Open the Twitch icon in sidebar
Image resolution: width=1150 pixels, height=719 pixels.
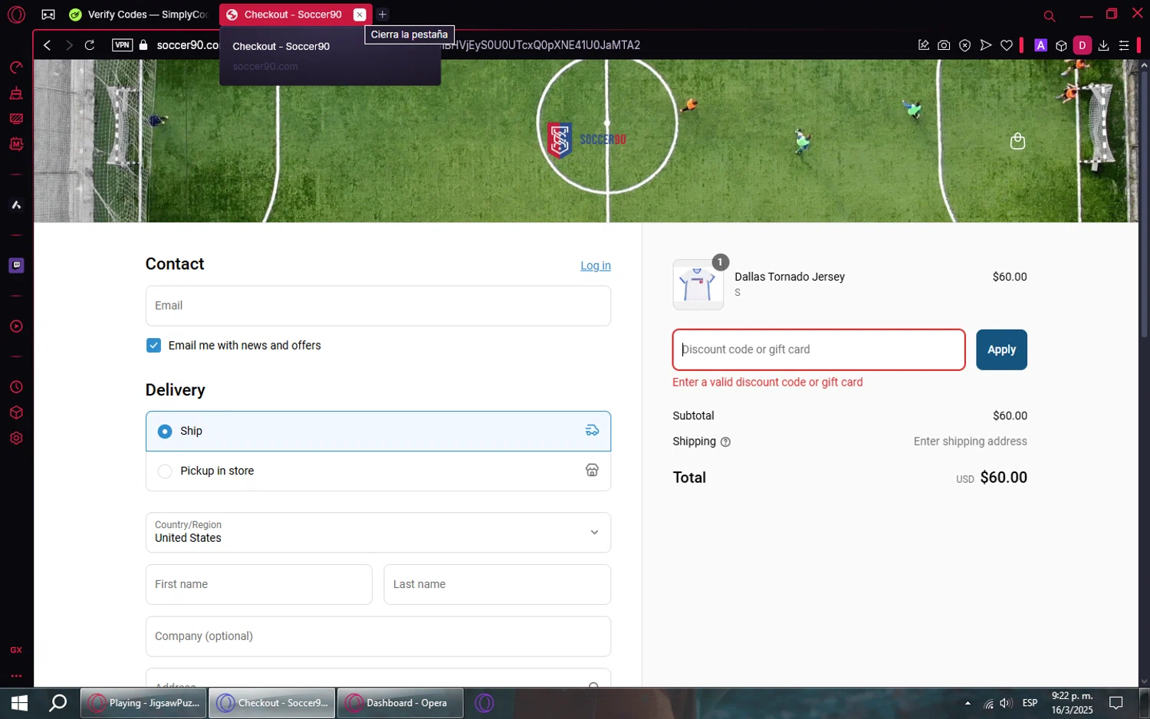[x=16, y=265]
